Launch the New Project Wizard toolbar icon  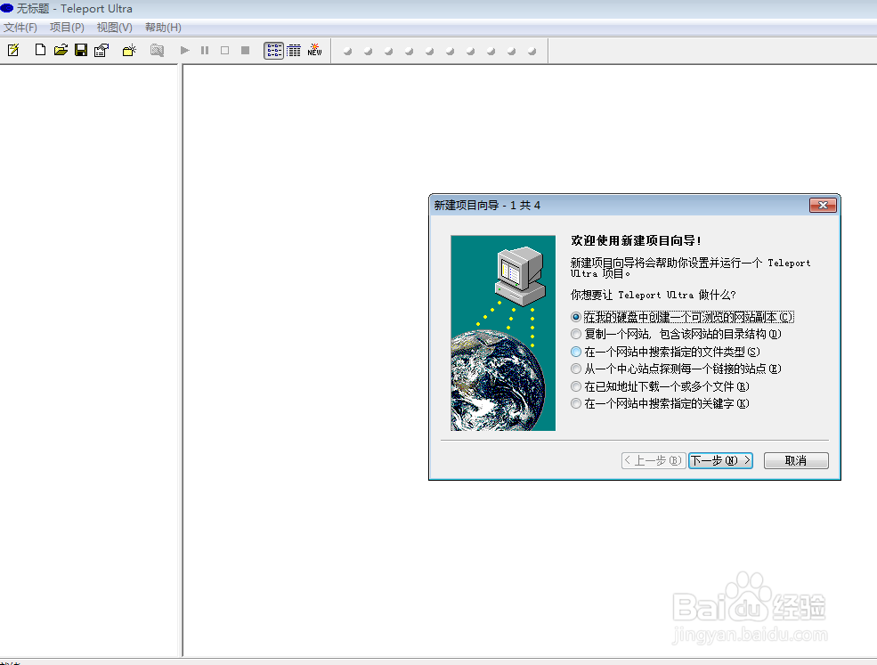tap(13, 51)
